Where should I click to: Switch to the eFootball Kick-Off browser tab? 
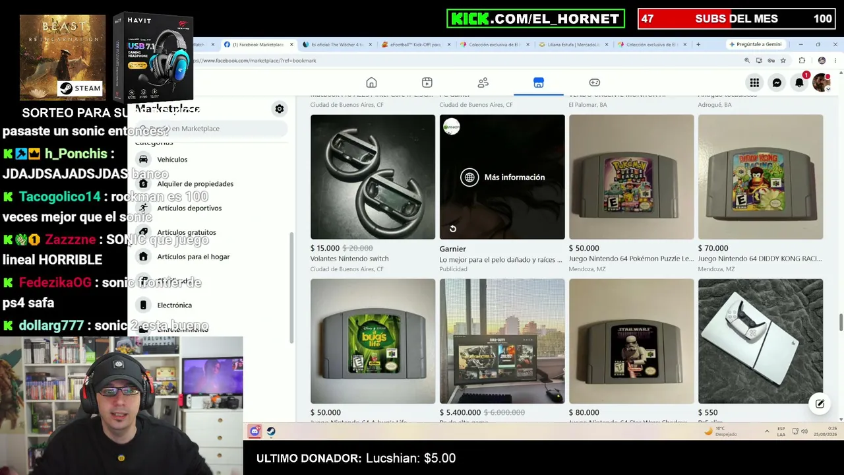tap(415, 44)
